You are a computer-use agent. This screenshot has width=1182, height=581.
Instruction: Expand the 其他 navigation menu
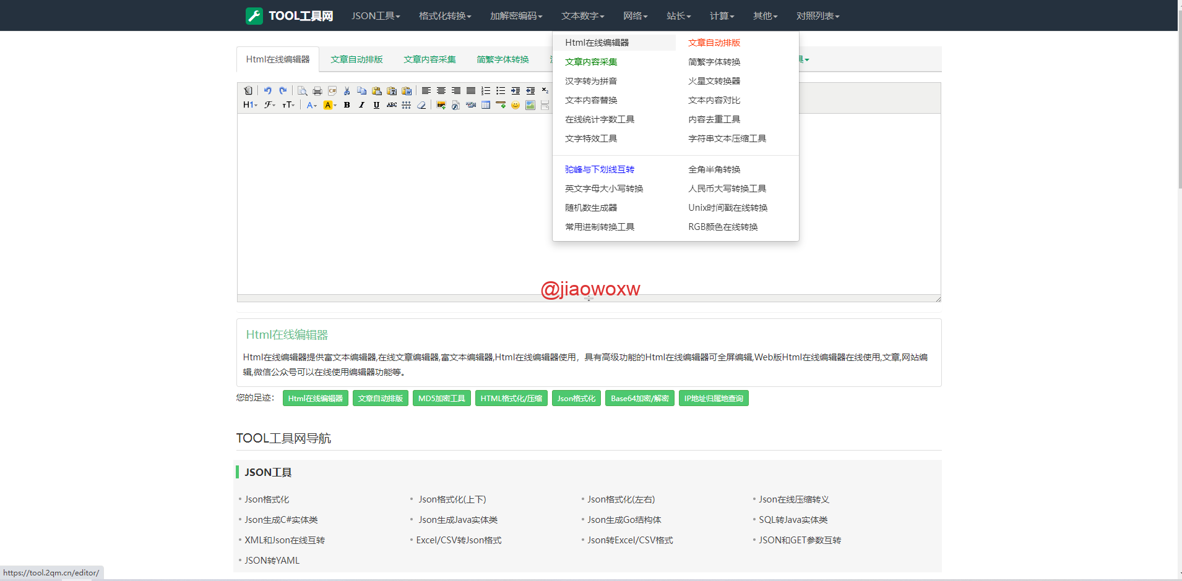[765, 15]
